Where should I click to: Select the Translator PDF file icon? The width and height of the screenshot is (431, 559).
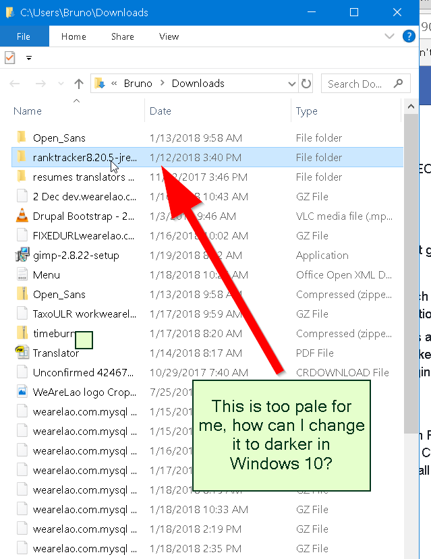point(21,353)
